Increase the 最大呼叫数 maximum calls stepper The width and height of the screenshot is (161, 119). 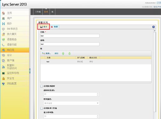(x=98, y=116)
